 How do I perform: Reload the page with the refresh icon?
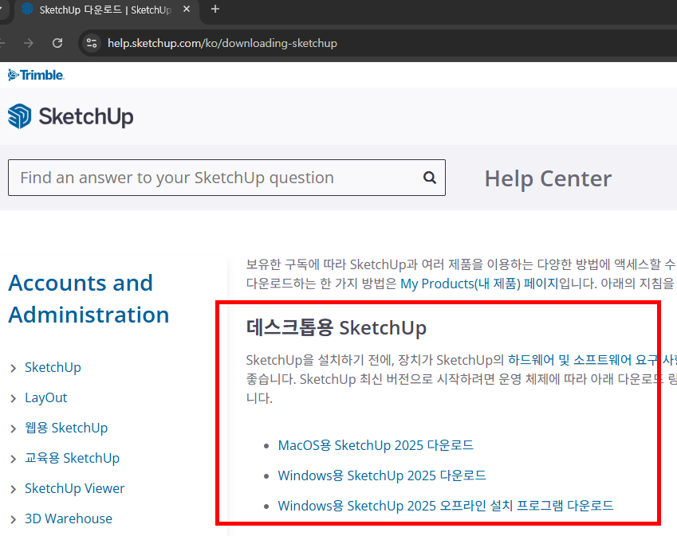click(57, 43)
